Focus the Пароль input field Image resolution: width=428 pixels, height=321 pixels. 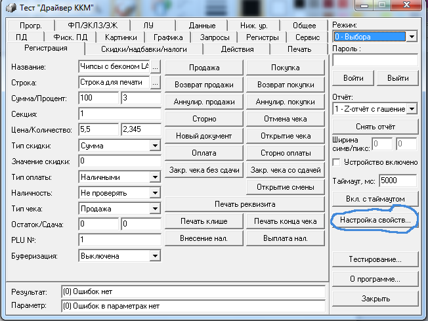coord(375,60)
